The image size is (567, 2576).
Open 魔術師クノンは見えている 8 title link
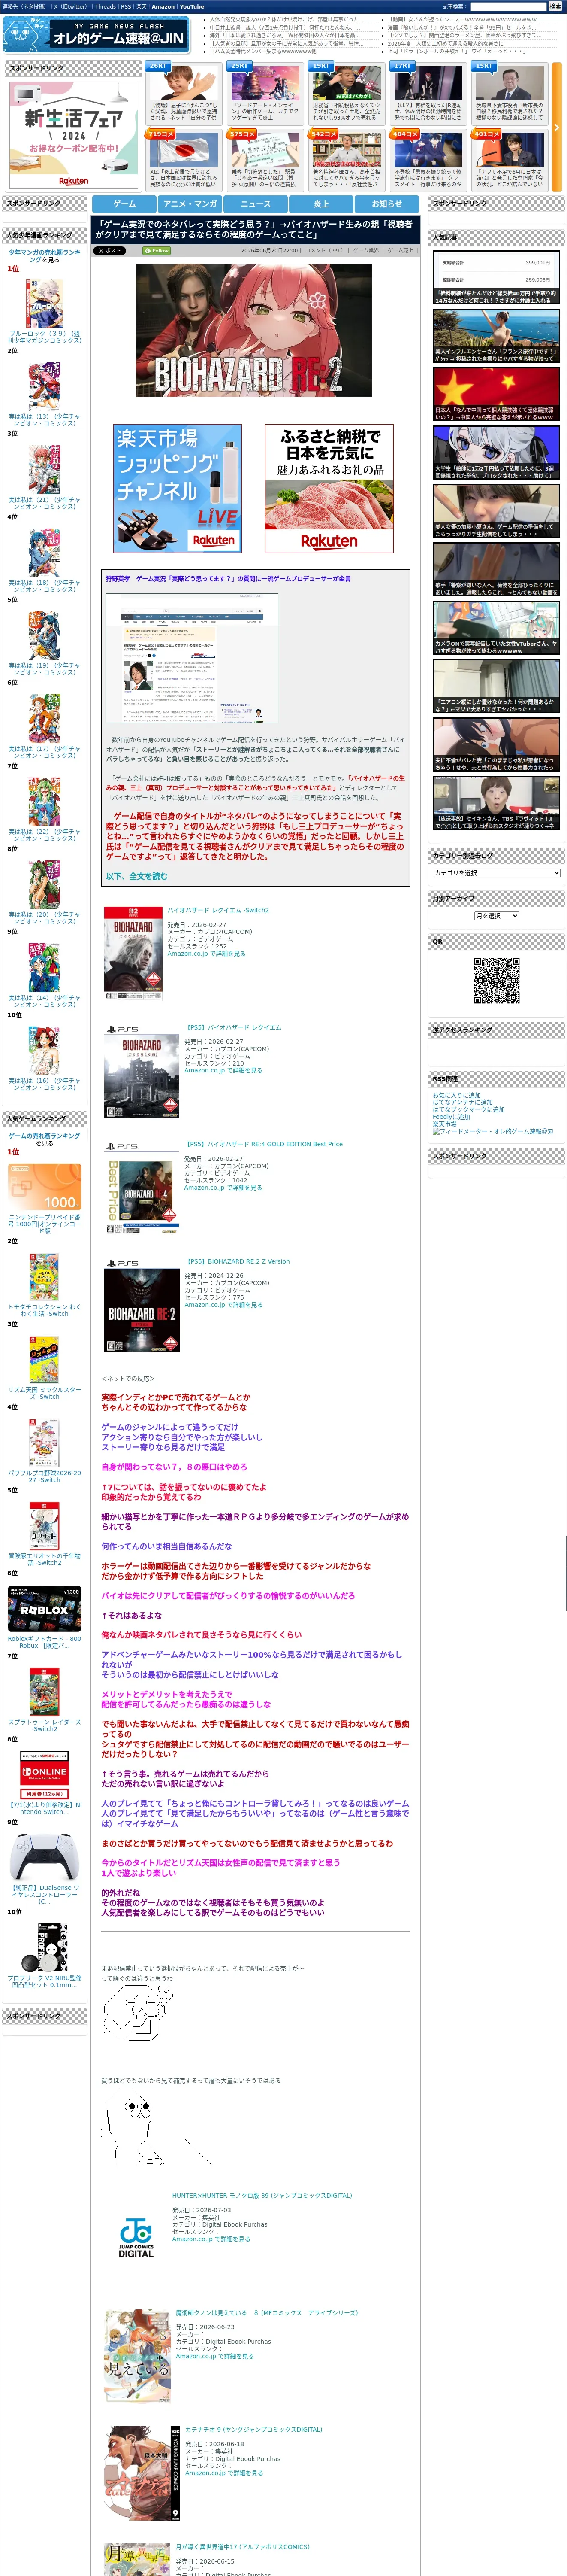click(x=266, y=2313)
